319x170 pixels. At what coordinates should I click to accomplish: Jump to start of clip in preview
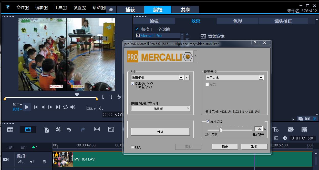(x=36, y=107)
